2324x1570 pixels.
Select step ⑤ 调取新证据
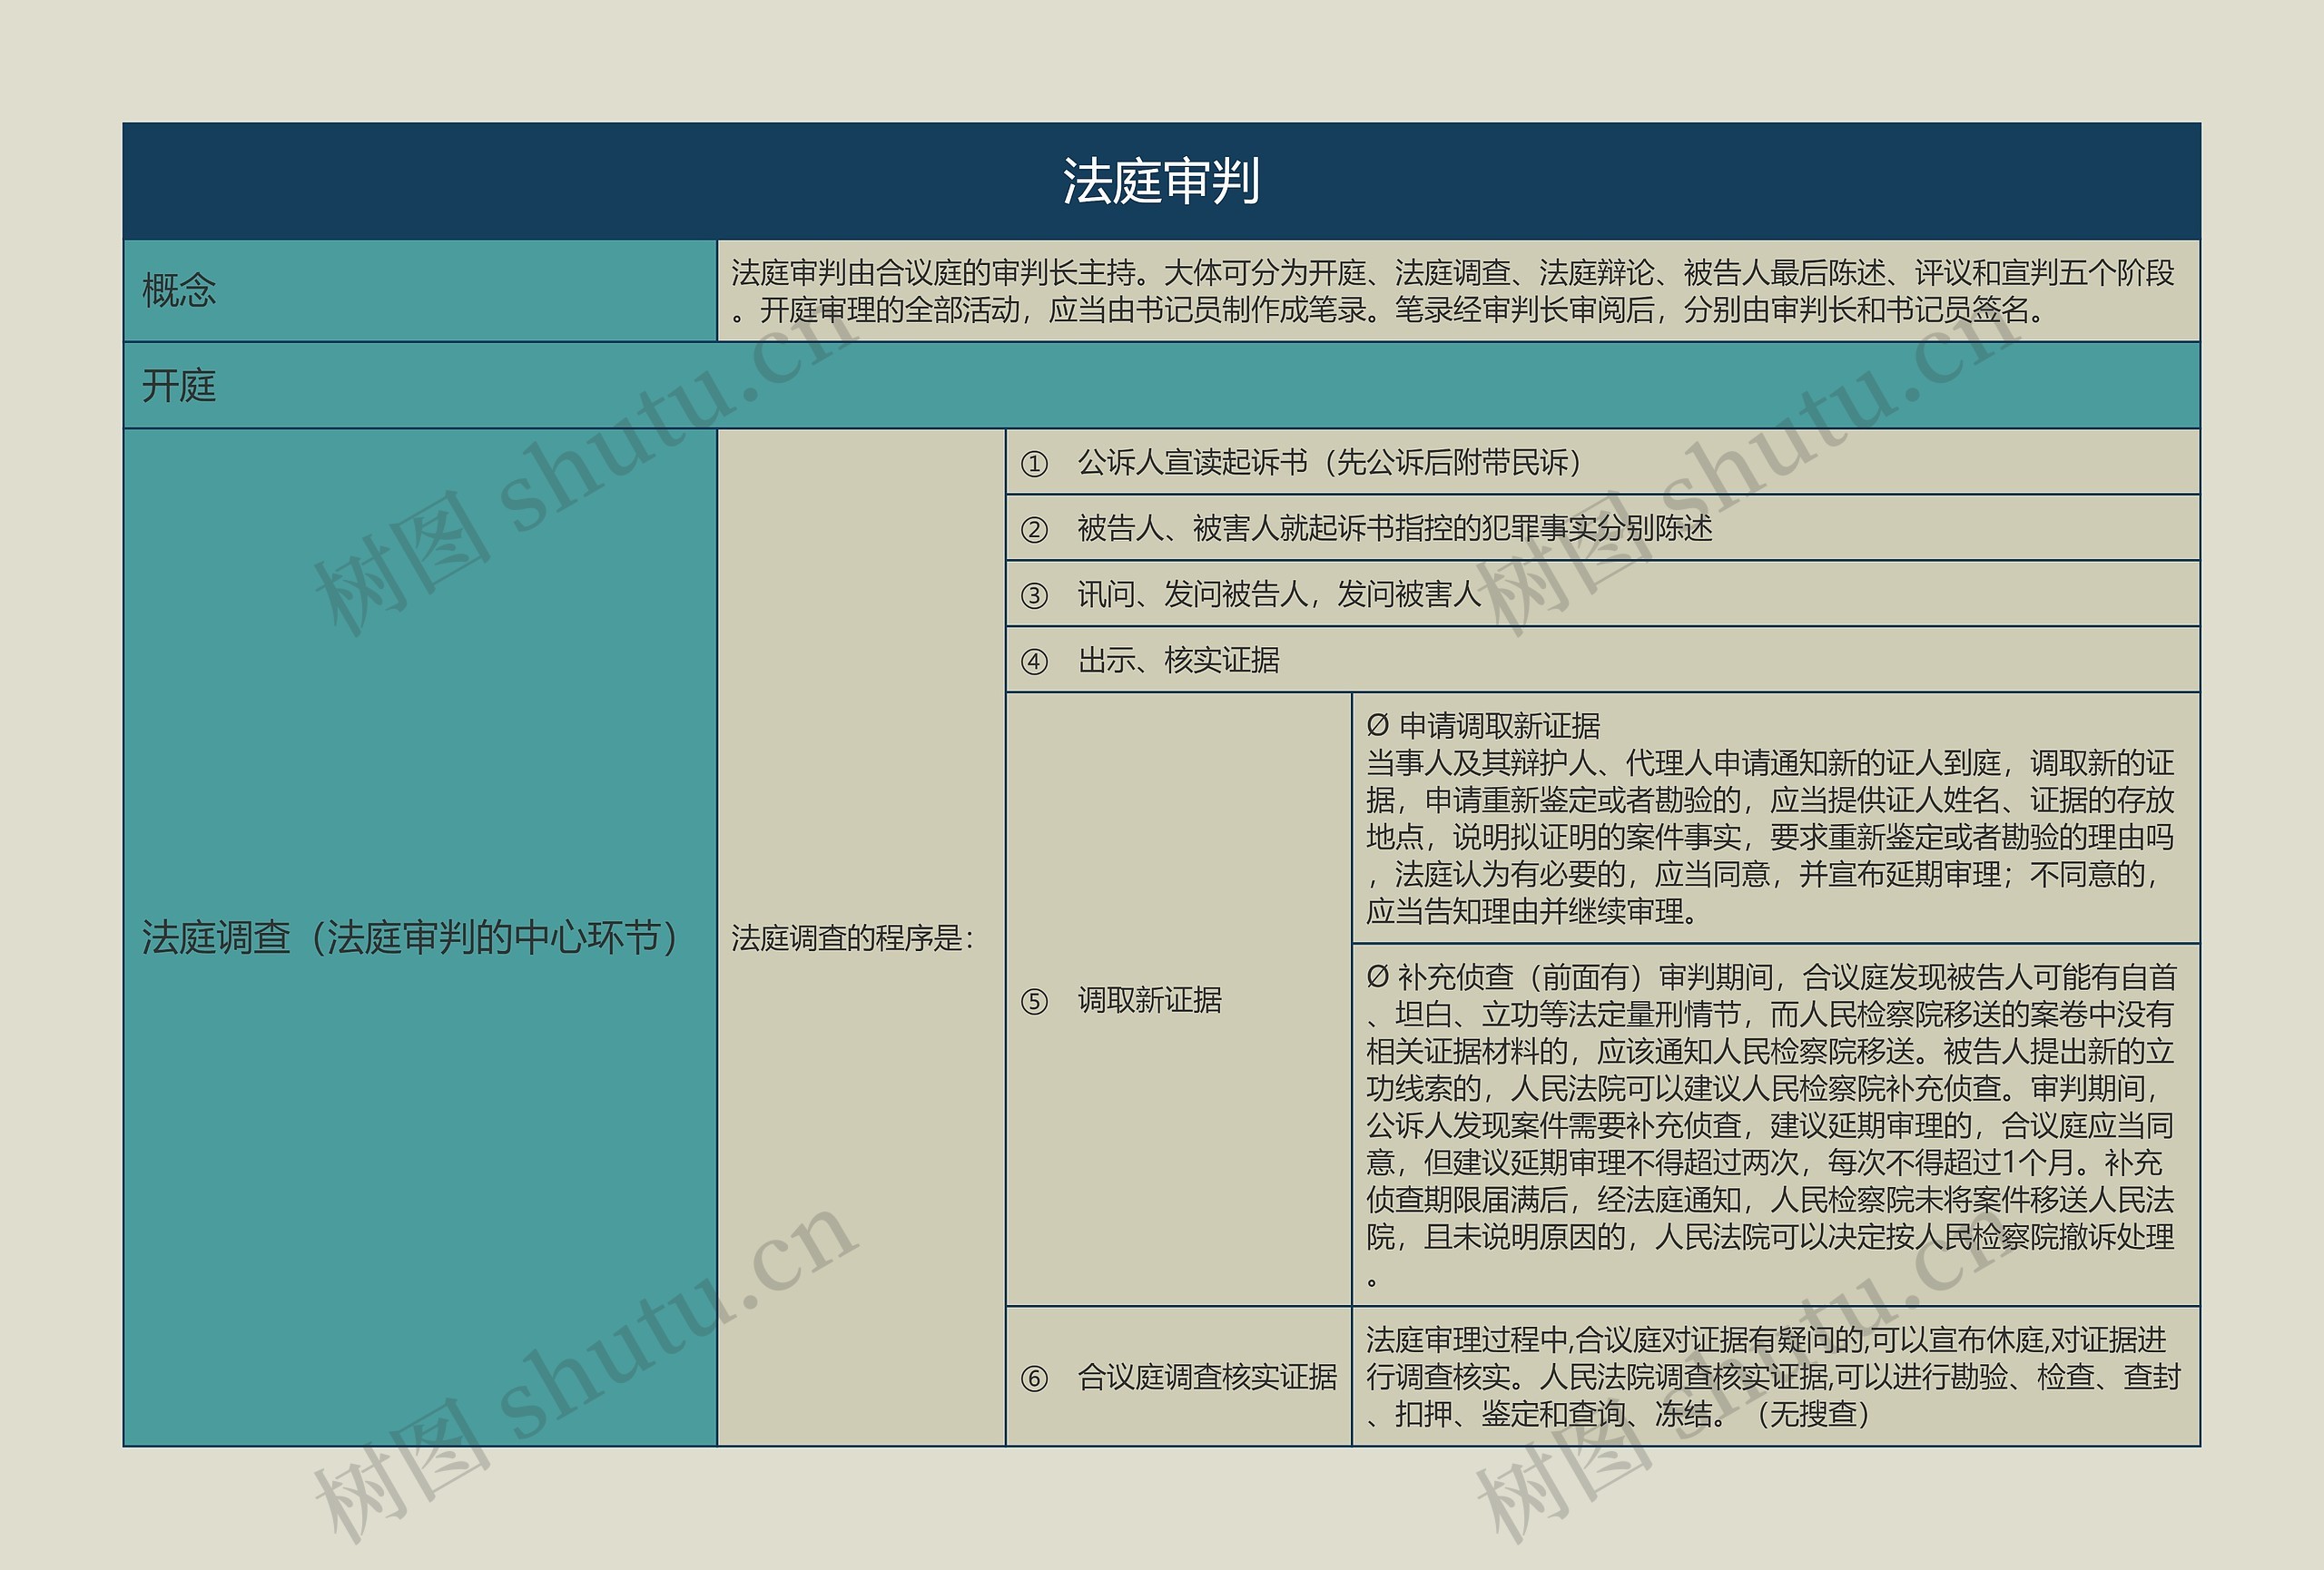[x=1178, y=999]
